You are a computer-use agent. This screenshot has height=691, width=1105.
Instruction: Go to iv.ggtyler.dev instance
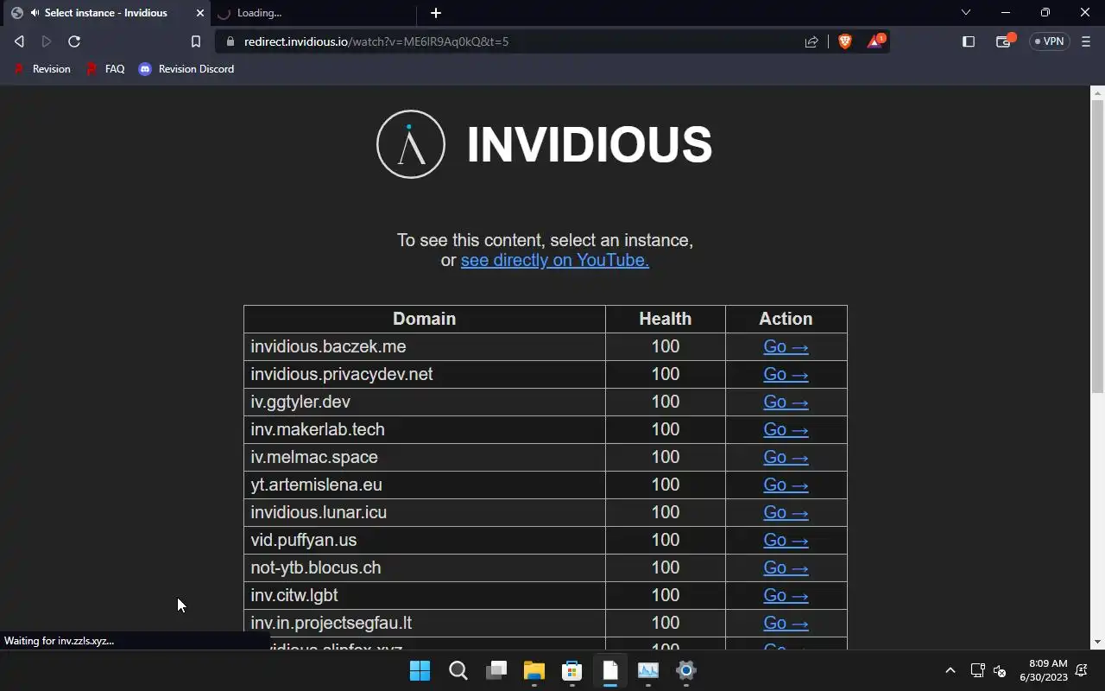click(x=786, y=402)
